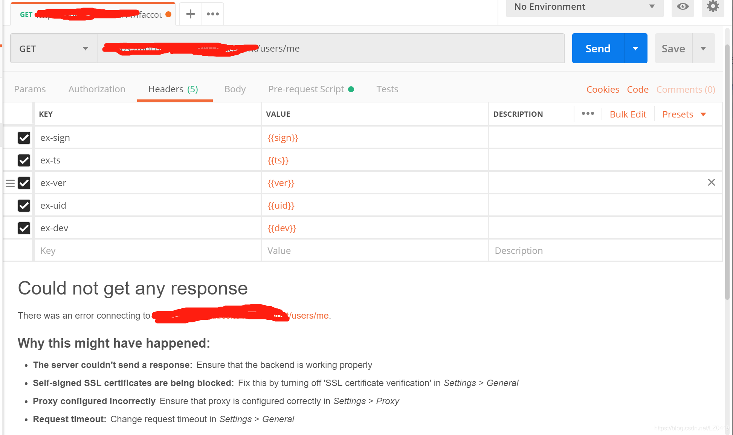Click the Cookies link in response panel

tap(603, 89)
